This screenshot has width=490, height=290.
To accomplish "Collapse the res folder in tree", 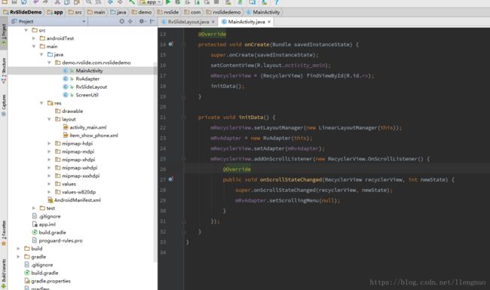I will (x=41, y=103).
